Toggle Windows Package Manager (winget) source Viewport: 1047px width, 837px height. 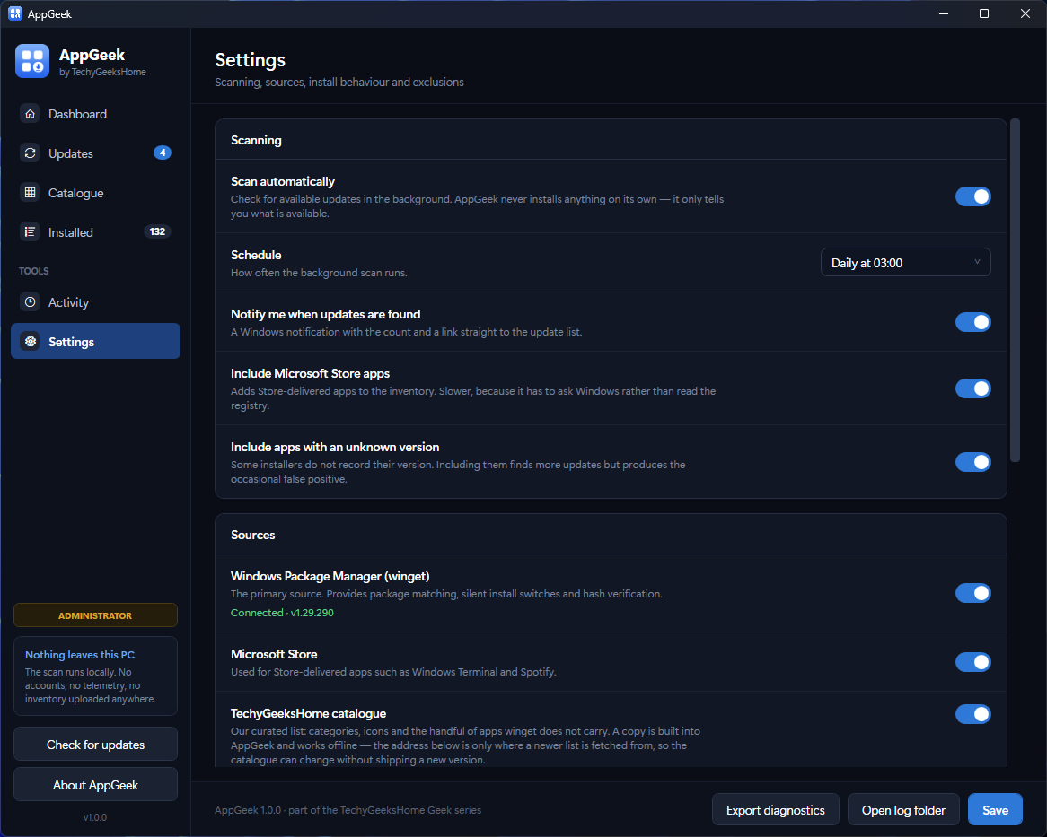(972, 593)
